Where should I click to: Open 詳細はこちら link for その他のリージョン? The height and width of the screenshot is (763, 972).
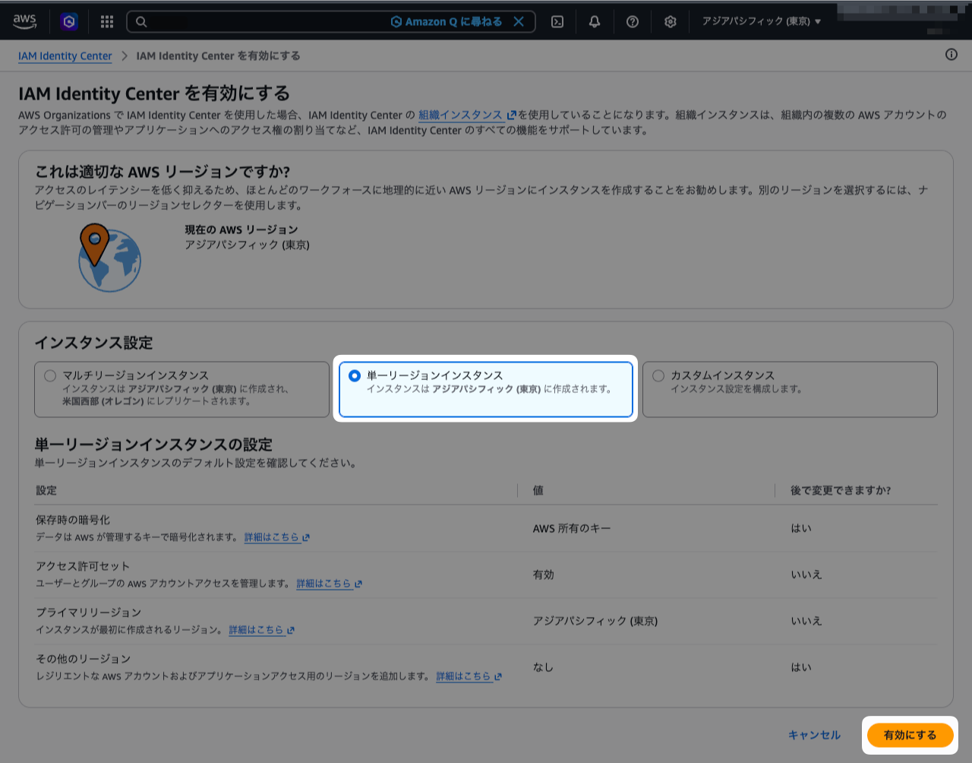point(469,676)
